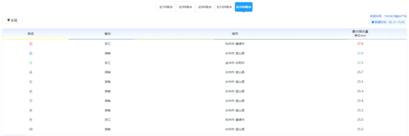Screen dimensions: 409x136
Task: Click the 25.0 value in rank 10 row
Action: pyautogui.click(x=360, y=129)
